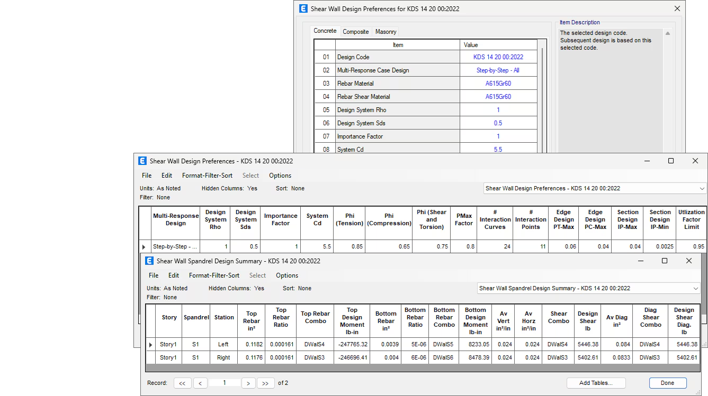Viewport: 708px width, 396px height.
Task: Open Format-Filter-Sort menu in Spandrel Summary window
Action: [x=214, y=275]
